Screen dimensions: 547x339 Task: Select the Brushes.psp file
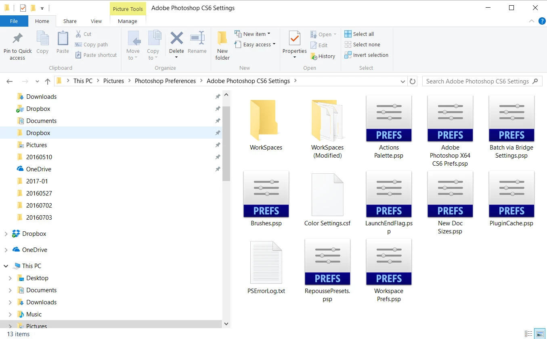(266, 199)
